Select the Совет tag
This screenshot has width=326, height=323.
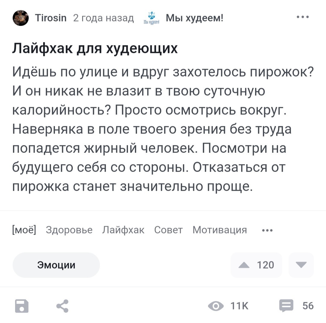(168, 230)
